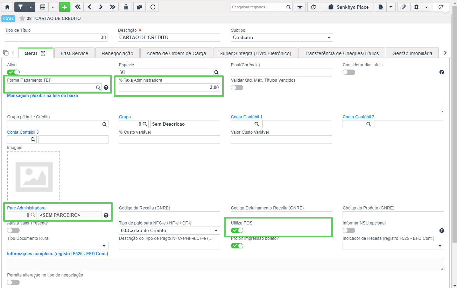Search Espécie with the magnifier icon
This screenshot has width=457, height=288.
217,72
